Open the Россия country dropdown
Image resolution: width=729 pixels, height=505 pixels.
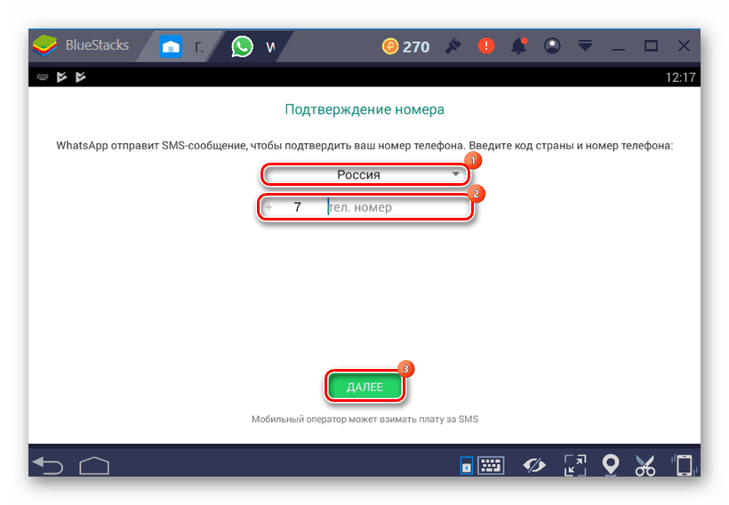coord(364,175)
